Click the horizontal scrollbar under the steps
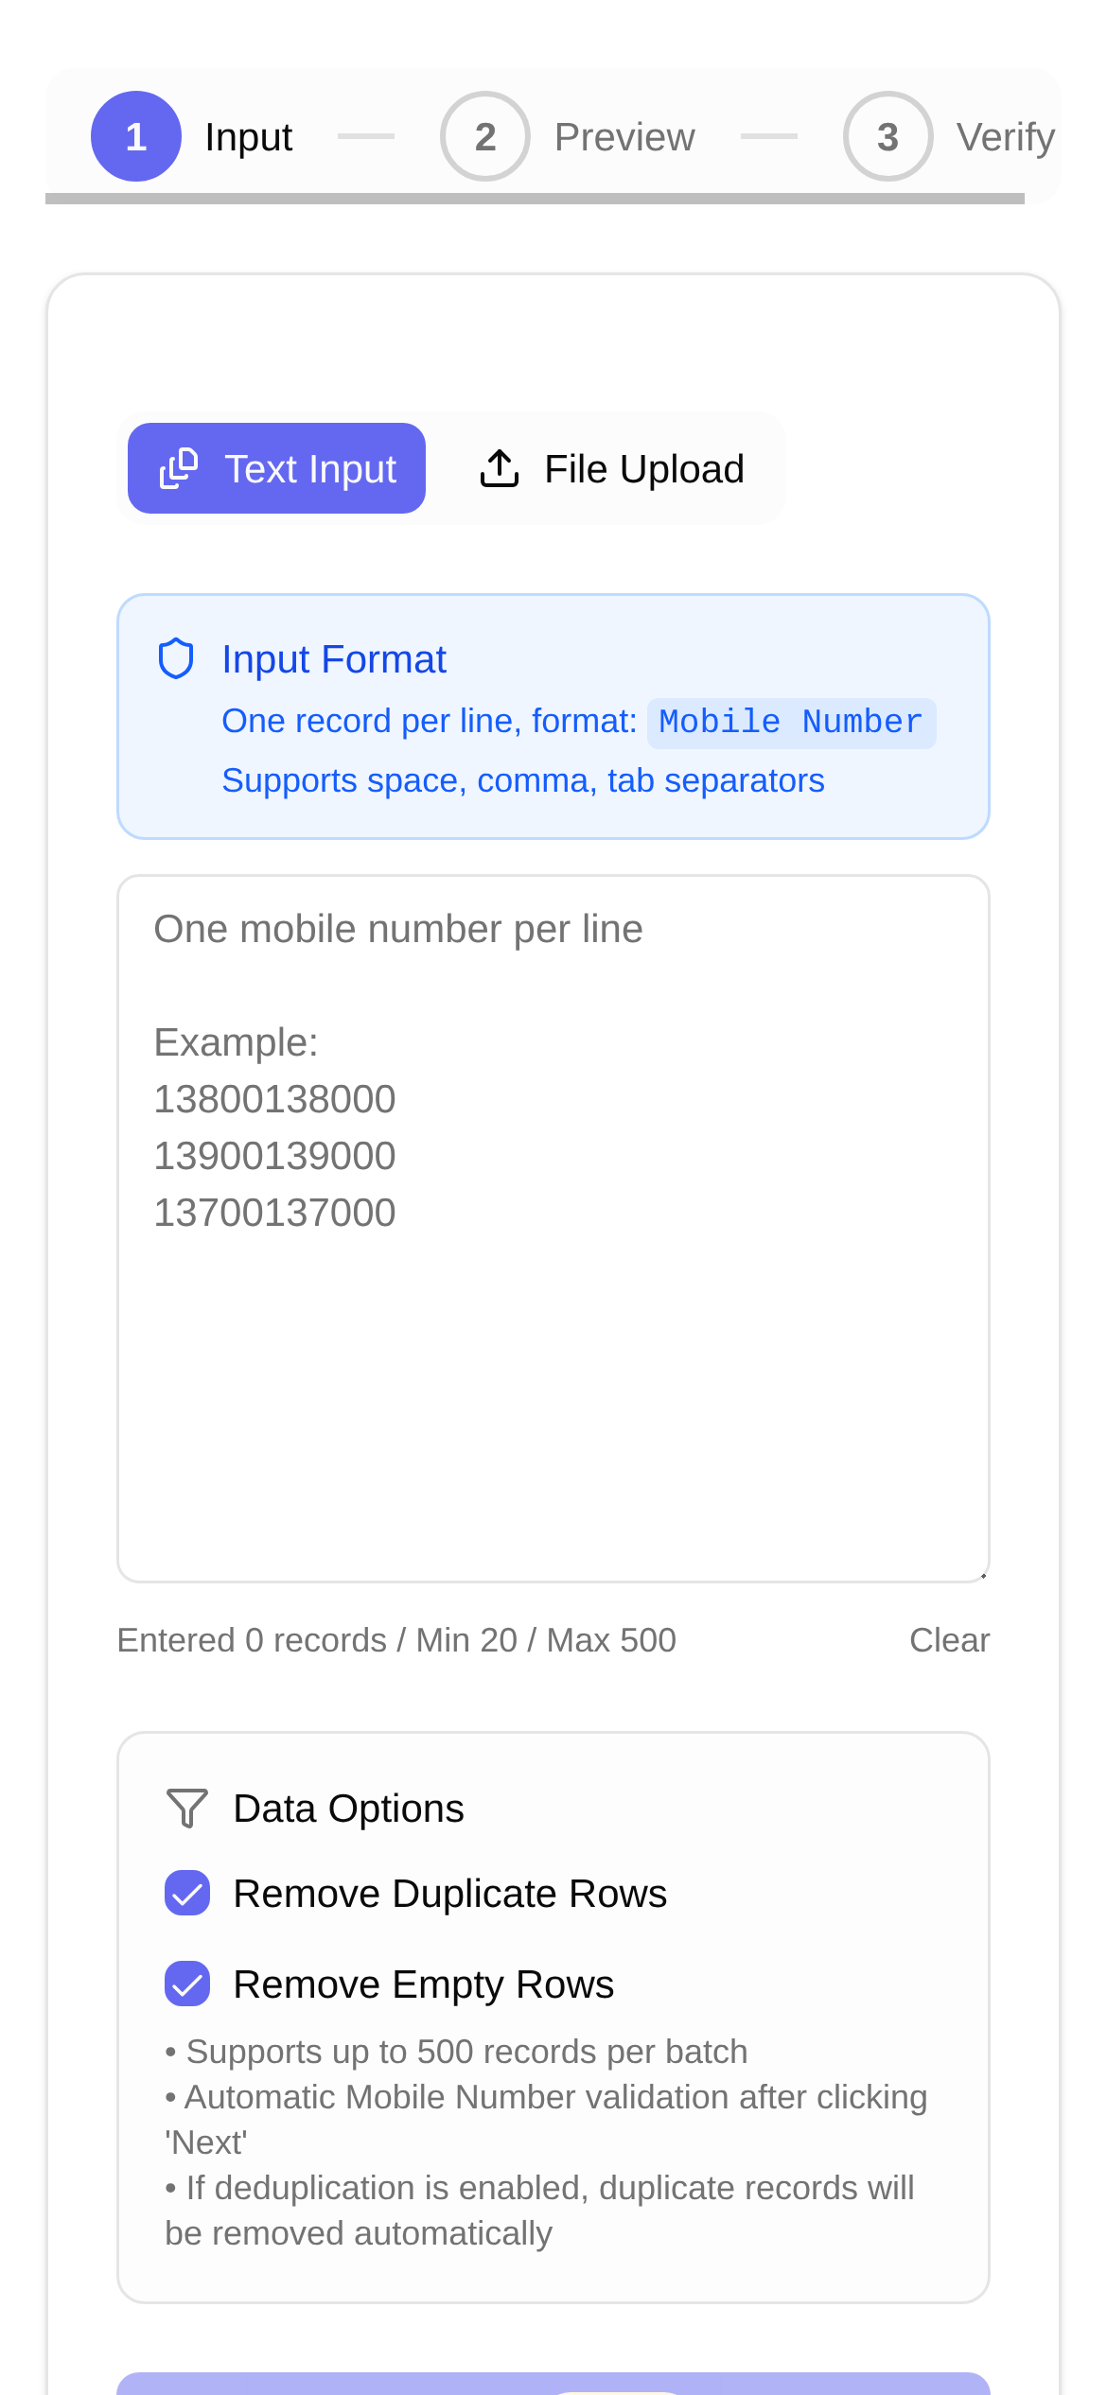This screenshot has height=2395, width=1107. pyautogui.click(x=535, y=199)
